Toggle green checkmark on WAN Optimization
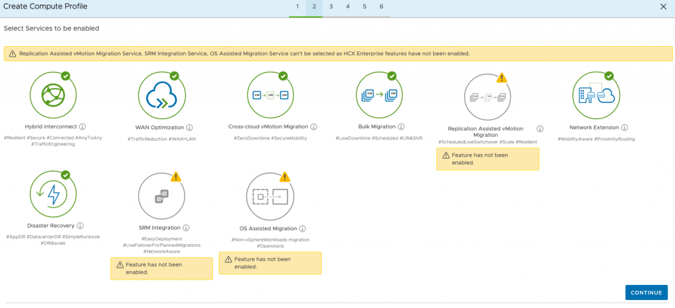675x308 pixels. (174, 76)
